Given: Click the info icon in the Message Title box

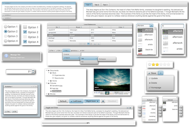Looking at the screenshot, I should pyautogui.click(x=6, y=56).
